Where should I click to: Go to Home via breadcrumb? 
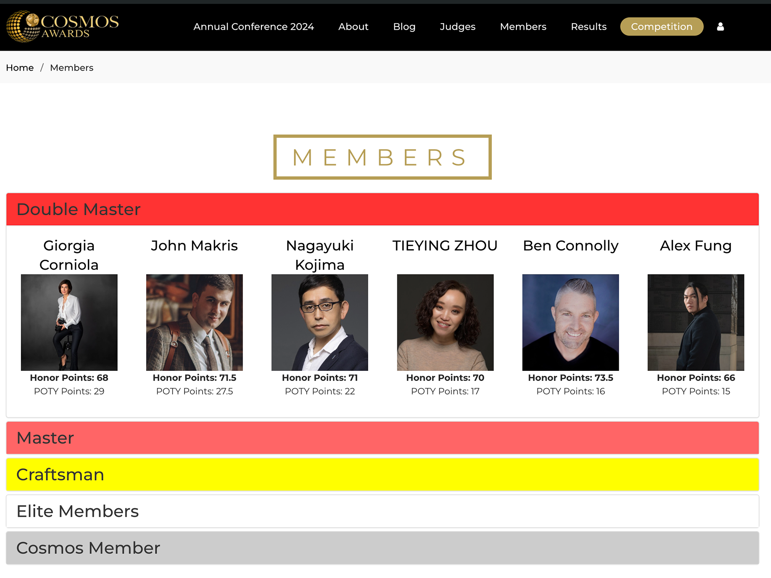[x=20, y=67]
